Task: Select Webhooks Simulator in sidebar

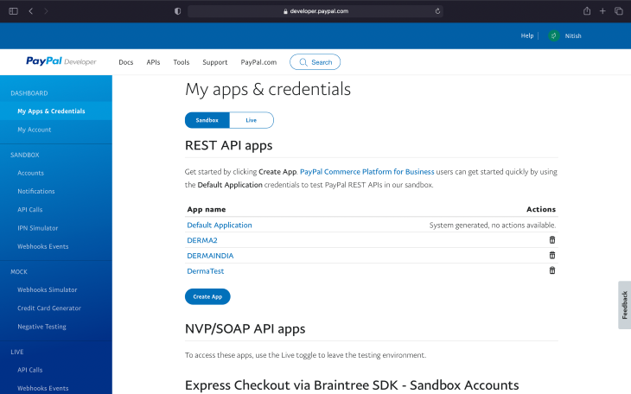Action: click(x=48, y=290)
